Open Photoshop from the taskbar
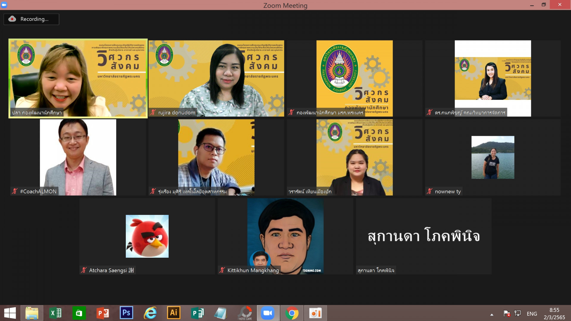Screen dimensions: 571x321 coord(126,313)
